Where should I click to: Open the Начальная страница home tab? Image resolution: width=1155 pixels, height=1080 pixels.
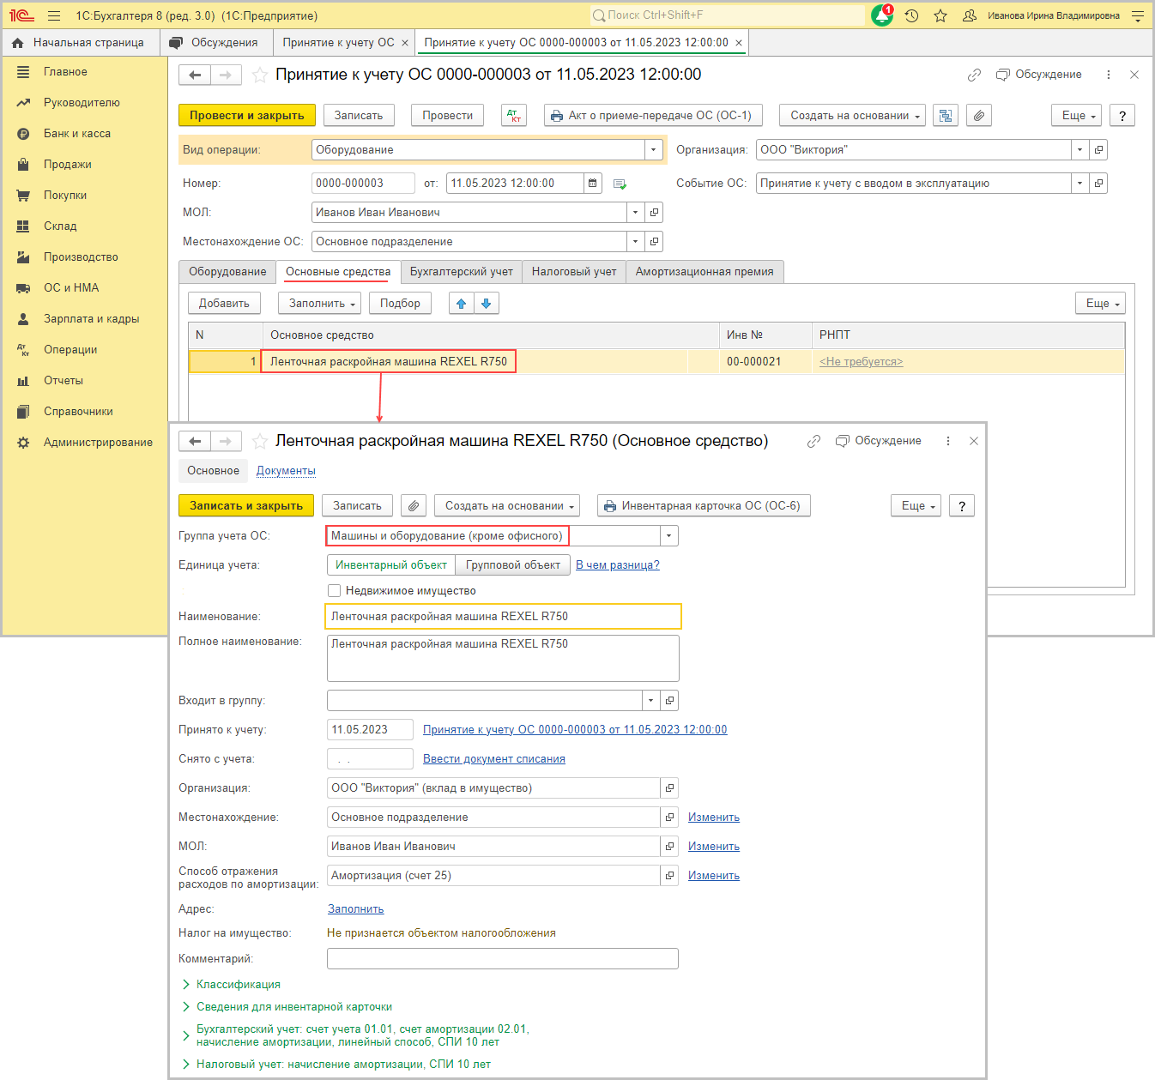click(x=78, y=43)
